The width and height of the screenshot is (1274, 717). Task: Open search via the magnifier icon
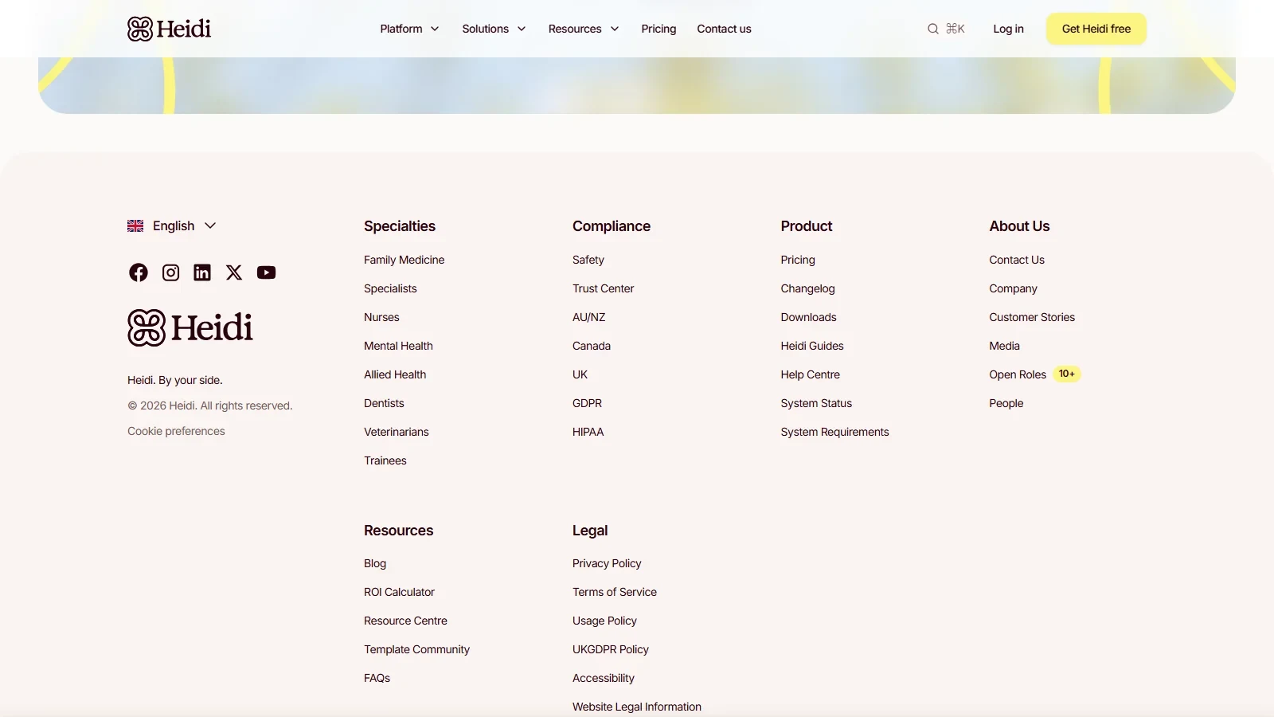932,29
